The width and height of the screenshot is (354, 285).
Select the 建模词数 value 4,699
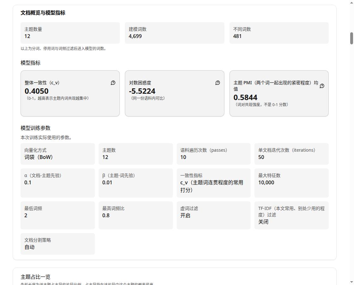(135, 36)
